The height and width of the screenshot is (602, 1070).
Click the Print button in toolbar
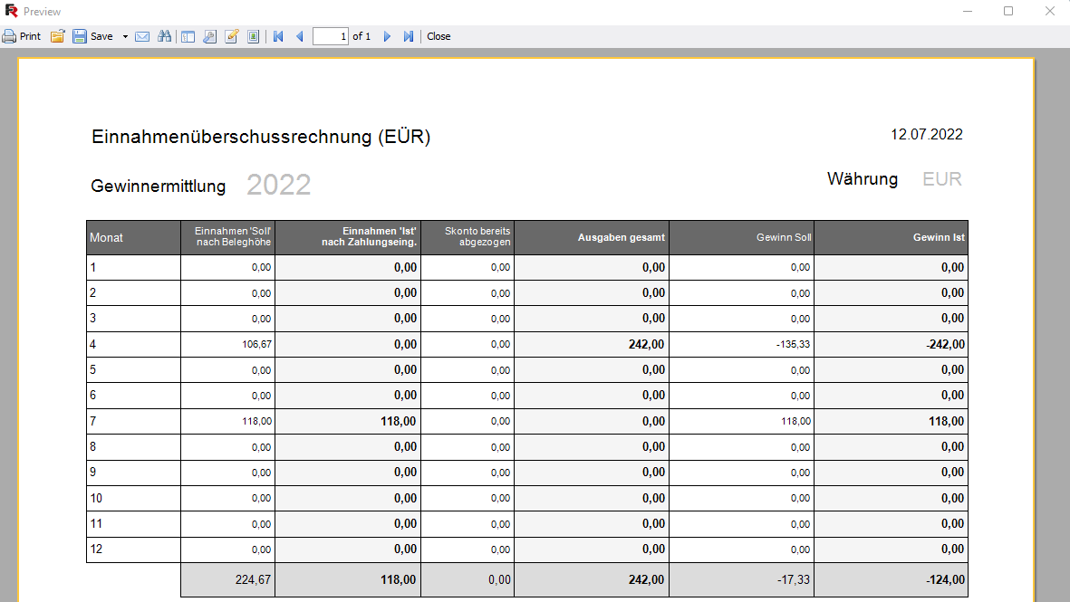coord(22,36)
